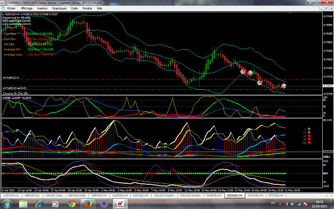Screen dimensions: 334x209
Task: Minimize the inner chart window
Action: pyautogui.click(x=321, y=9)
